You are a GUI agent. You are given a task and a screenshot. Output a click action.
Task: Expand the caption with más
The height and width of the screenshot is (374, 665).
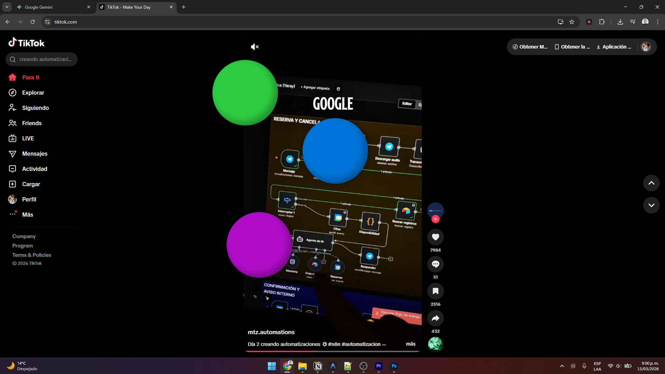pos(411,344)
